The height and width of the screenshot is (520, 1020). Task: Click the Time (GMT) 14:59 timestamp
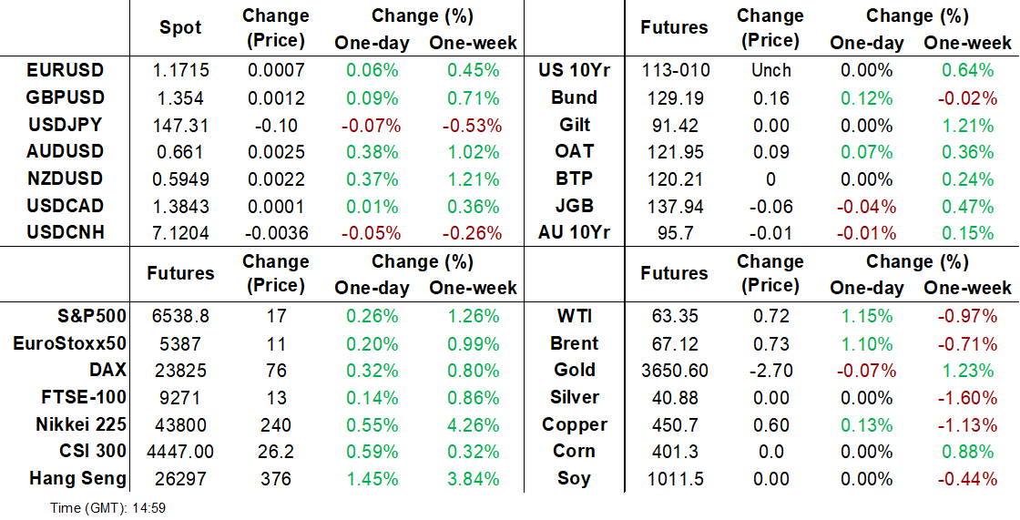click(108, 508)
